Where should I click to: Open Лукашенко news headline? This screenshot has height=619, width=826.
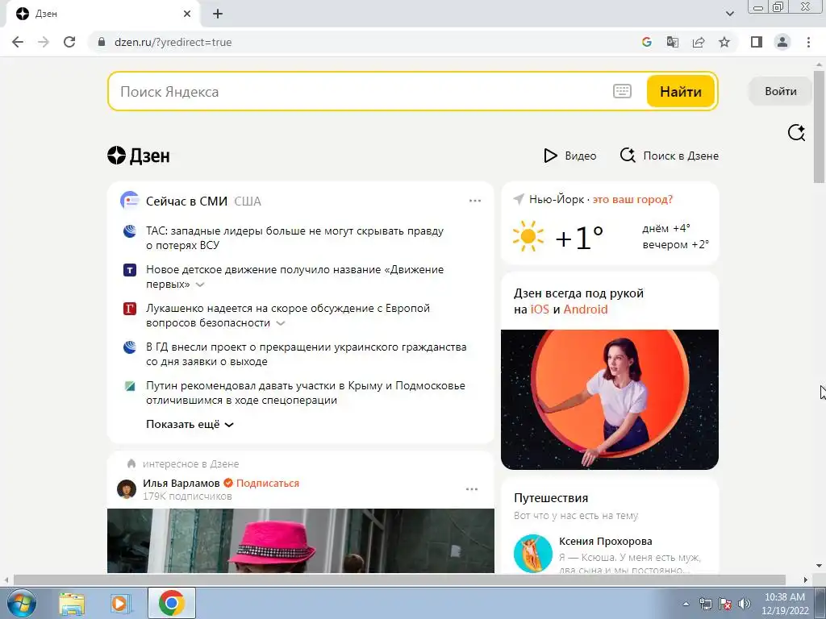coord(288,315)
